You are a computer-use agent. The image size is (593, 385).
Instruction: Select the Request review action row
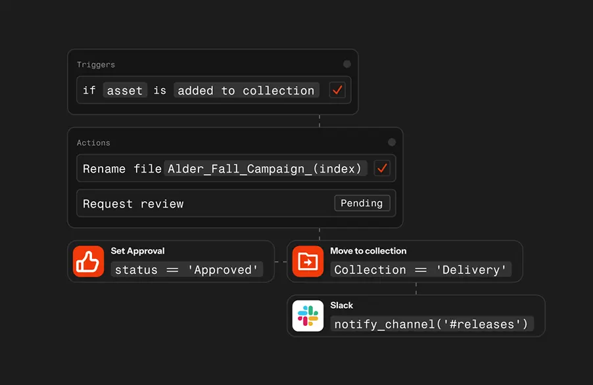(236, 203)
